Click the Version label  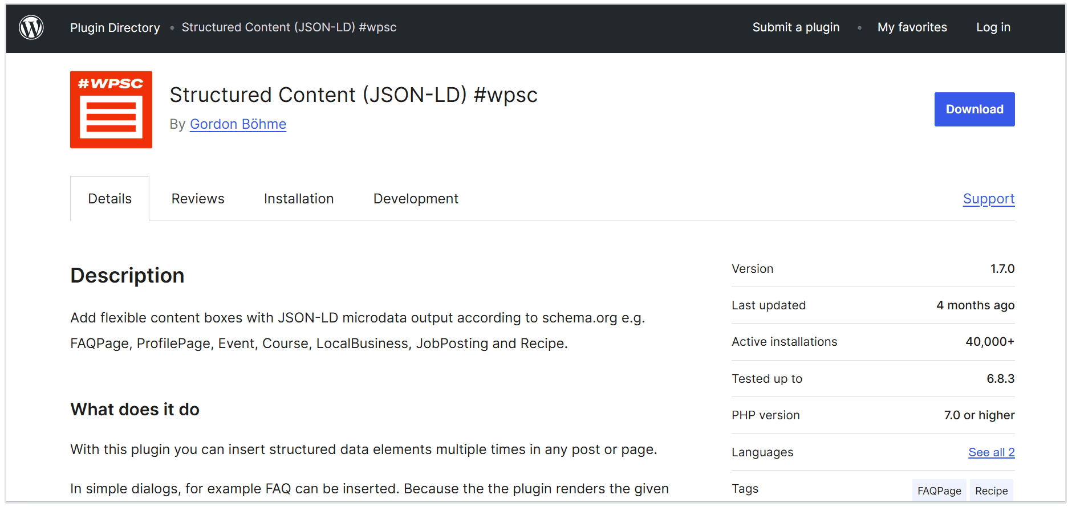(753, 269)
